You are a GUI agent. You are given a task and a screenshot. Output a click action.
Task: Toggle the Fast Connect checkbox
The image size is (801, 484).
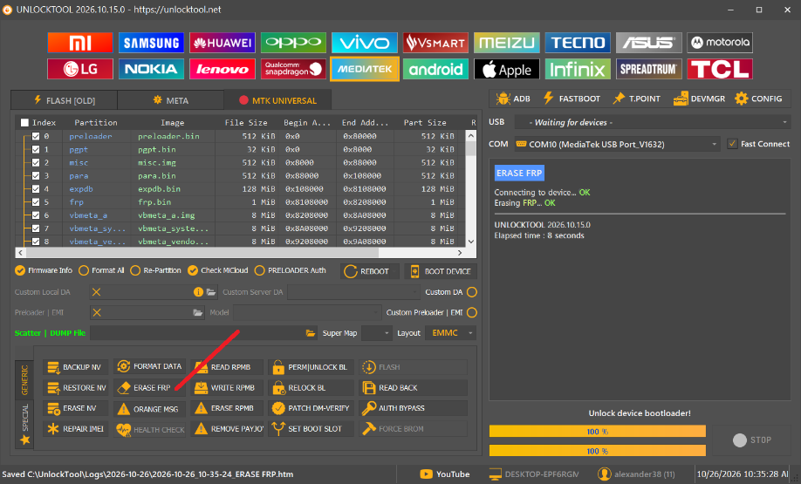732,144
